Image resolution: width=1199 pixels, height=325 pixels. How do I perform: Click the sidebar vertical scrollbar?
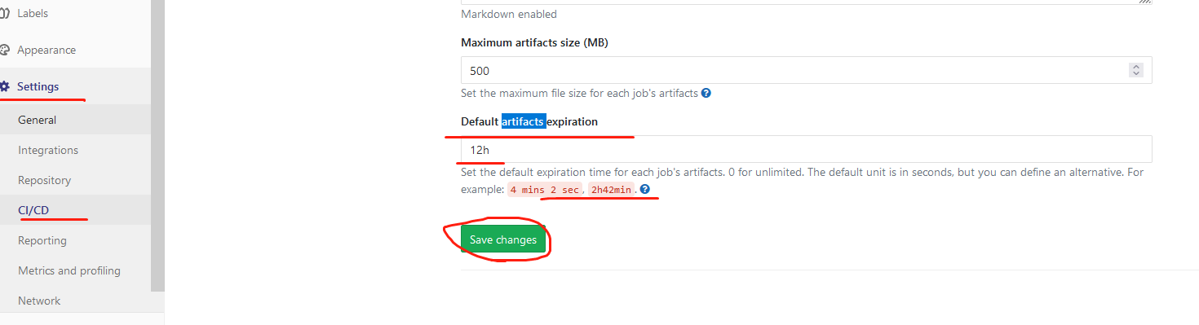pos(157,146)
